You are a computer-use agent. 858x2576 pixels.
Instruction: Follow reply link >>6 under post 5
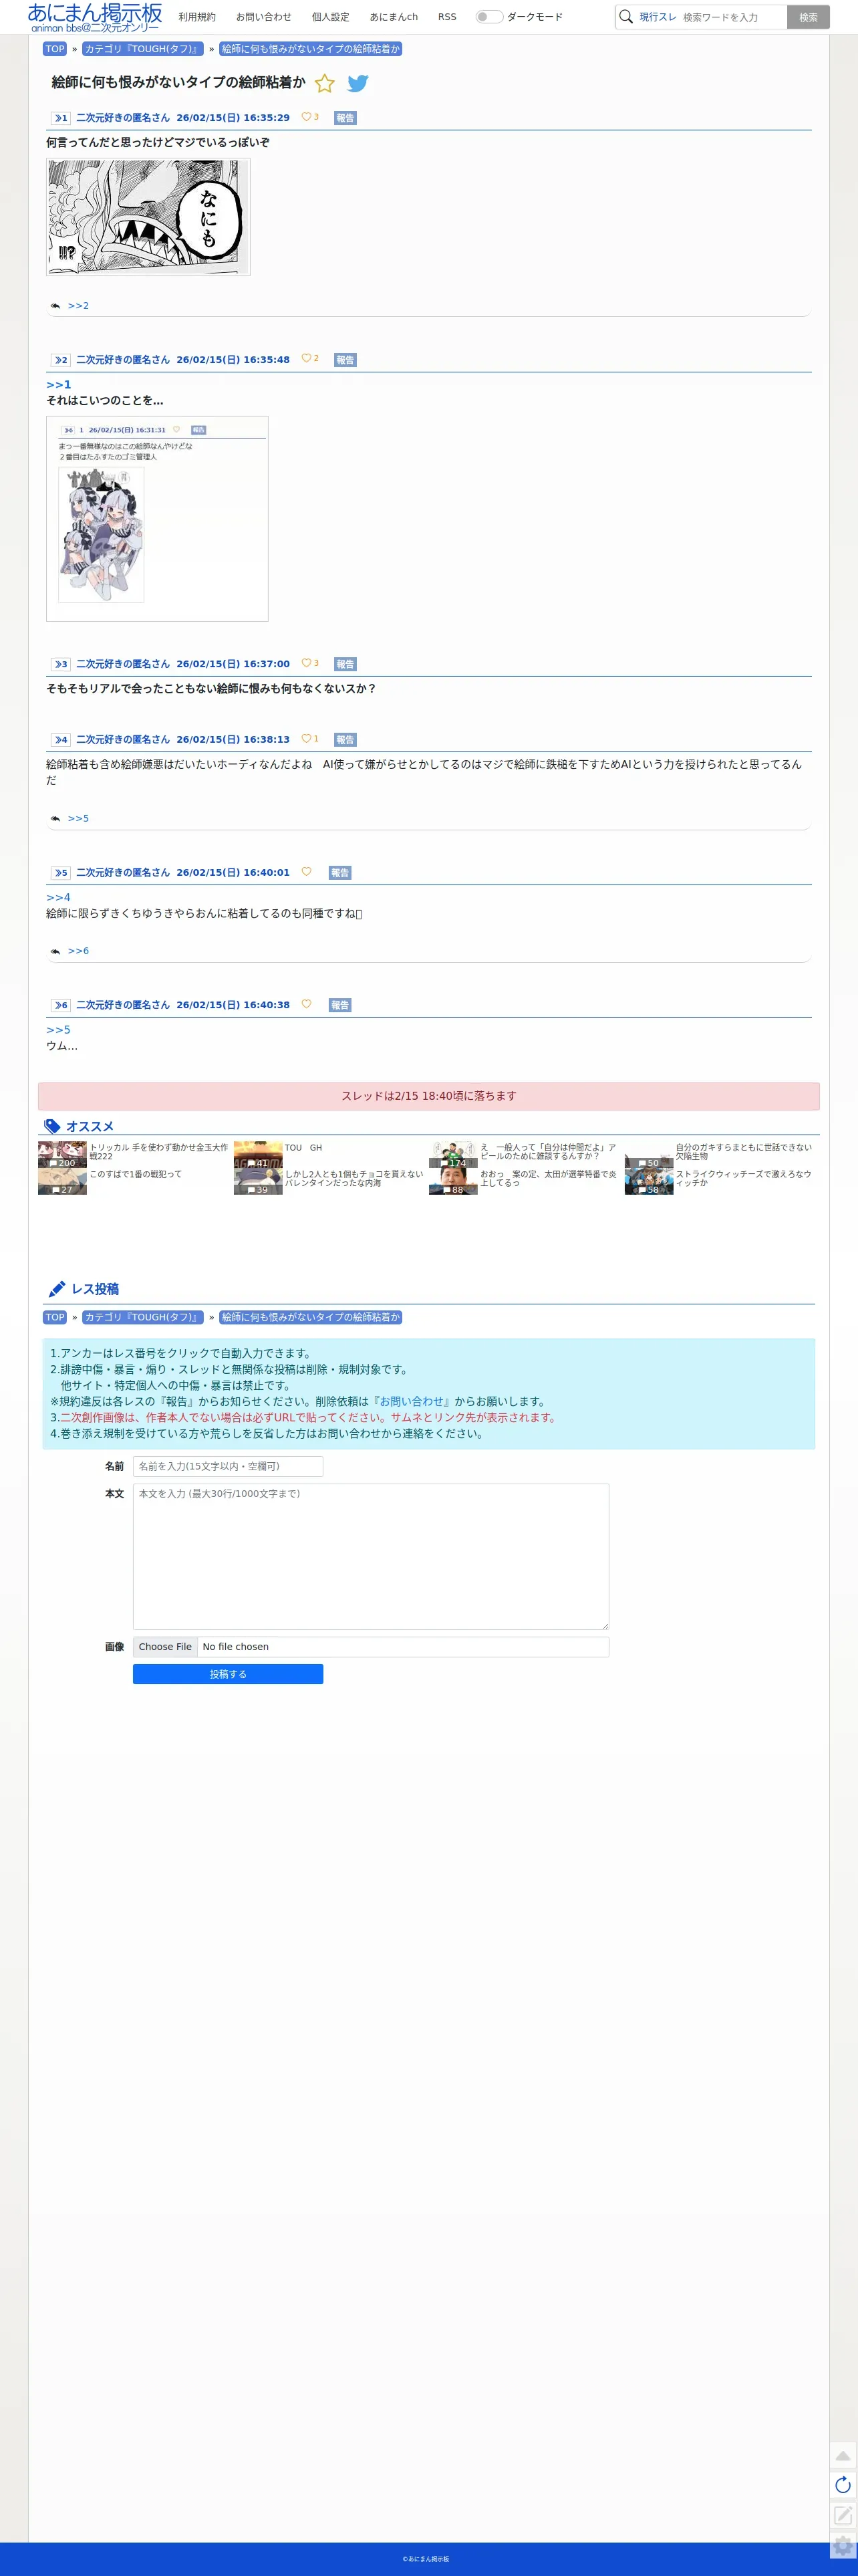[78, 951]
